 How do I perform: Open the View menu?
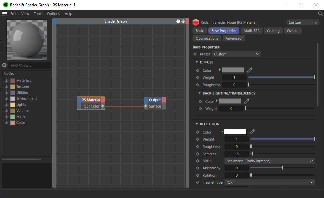pos(25,14)
